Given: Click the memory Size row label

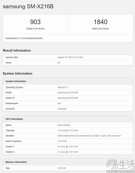Looking at the screenshot, I should (8, 168).
